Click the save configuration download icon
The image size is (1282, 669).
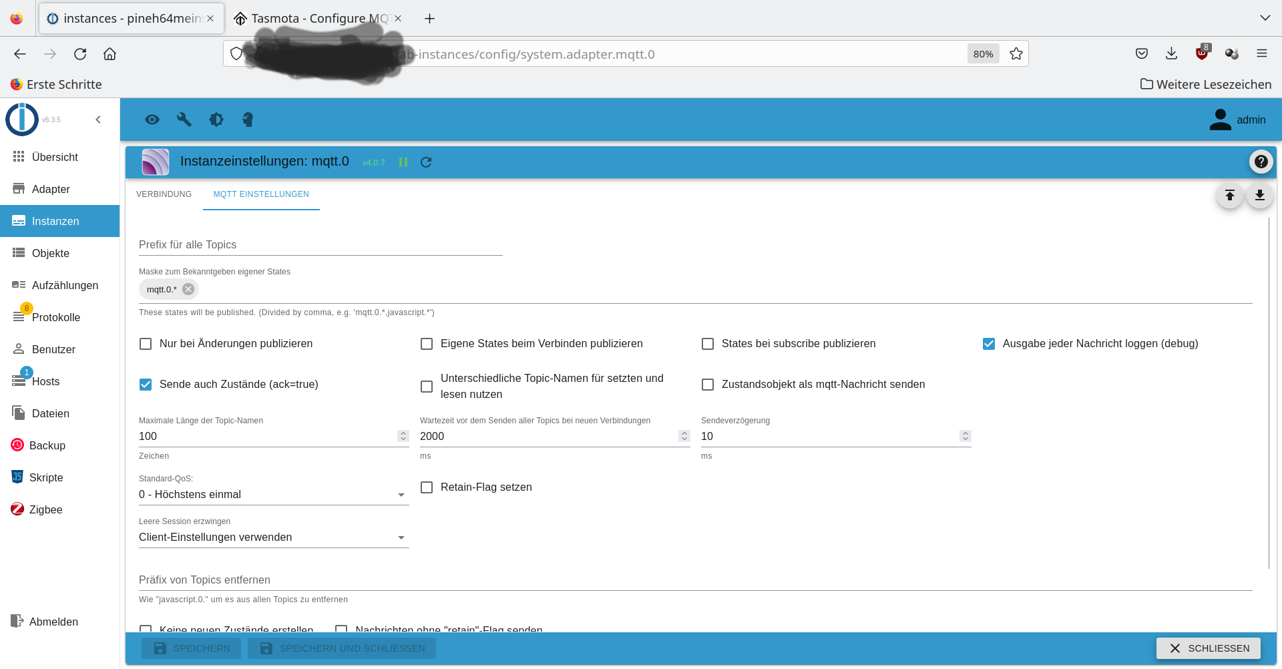[1260, 195]
